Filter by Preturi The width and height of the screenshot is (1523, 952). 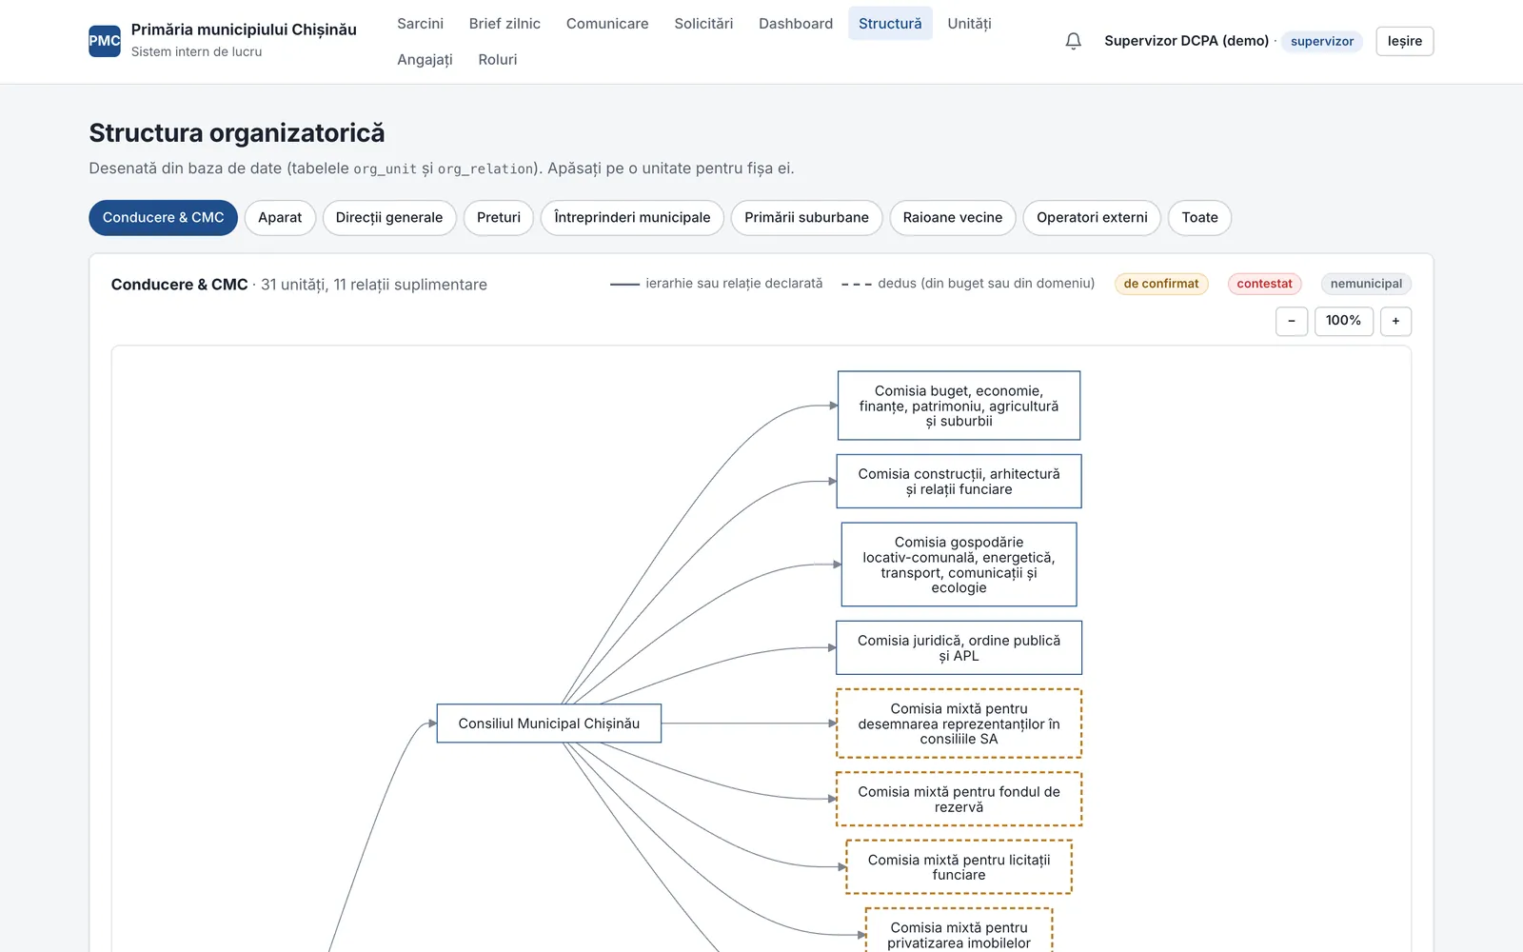tap(499, 218)
